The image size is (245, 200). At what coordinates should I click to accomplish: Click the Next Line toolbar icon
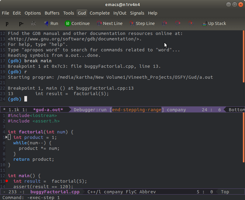(110, 23)
